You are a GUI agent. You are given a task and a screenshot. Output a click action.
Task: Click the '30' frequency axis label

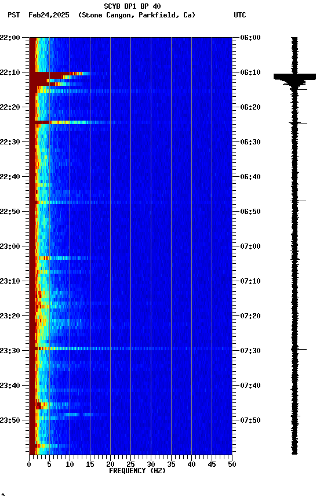pyautogui.click(x=151, y=464)
